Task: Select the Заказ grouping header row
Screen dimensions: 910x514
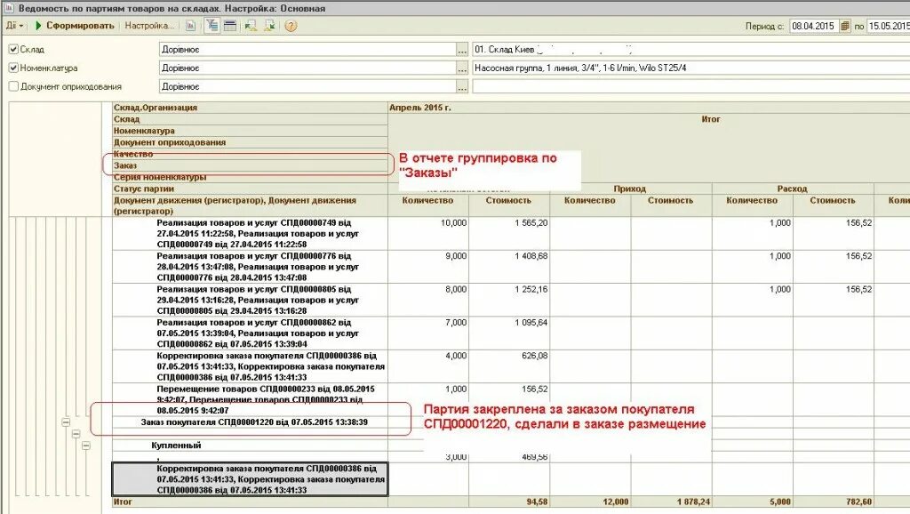Action: coord(250,165)
